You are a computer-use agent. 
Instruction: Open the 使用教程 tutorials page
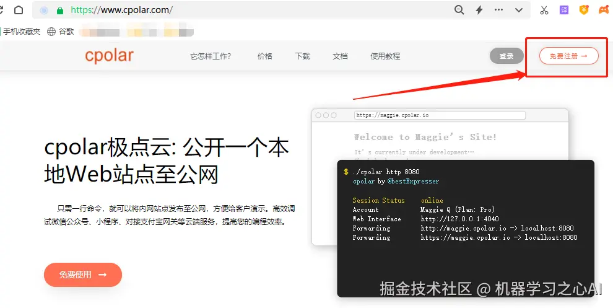(385, 56)
